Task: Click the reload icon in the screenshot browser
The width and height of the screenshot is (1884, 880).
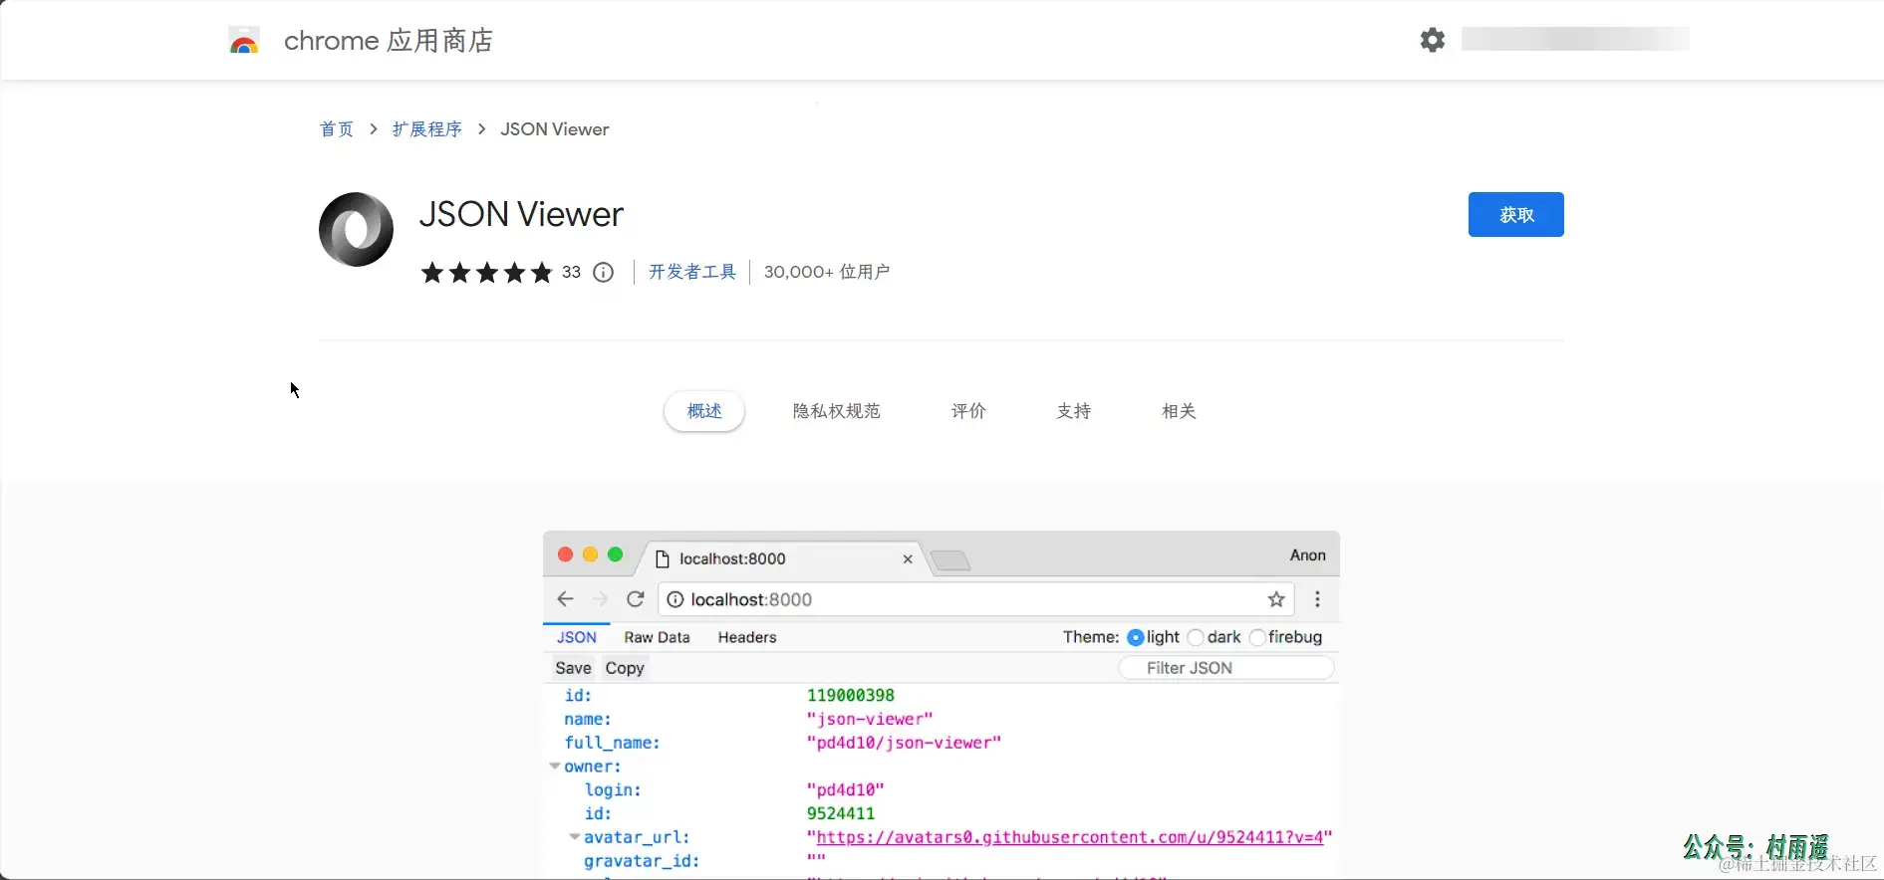Action: [x=636, y=599]
